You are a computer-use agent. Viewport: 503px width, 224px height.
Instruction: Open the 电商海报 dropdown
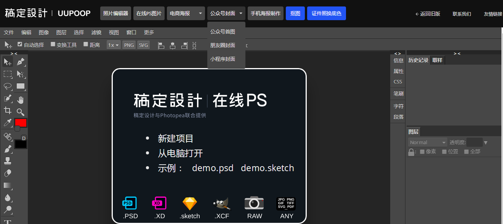[x=186, y=13]
